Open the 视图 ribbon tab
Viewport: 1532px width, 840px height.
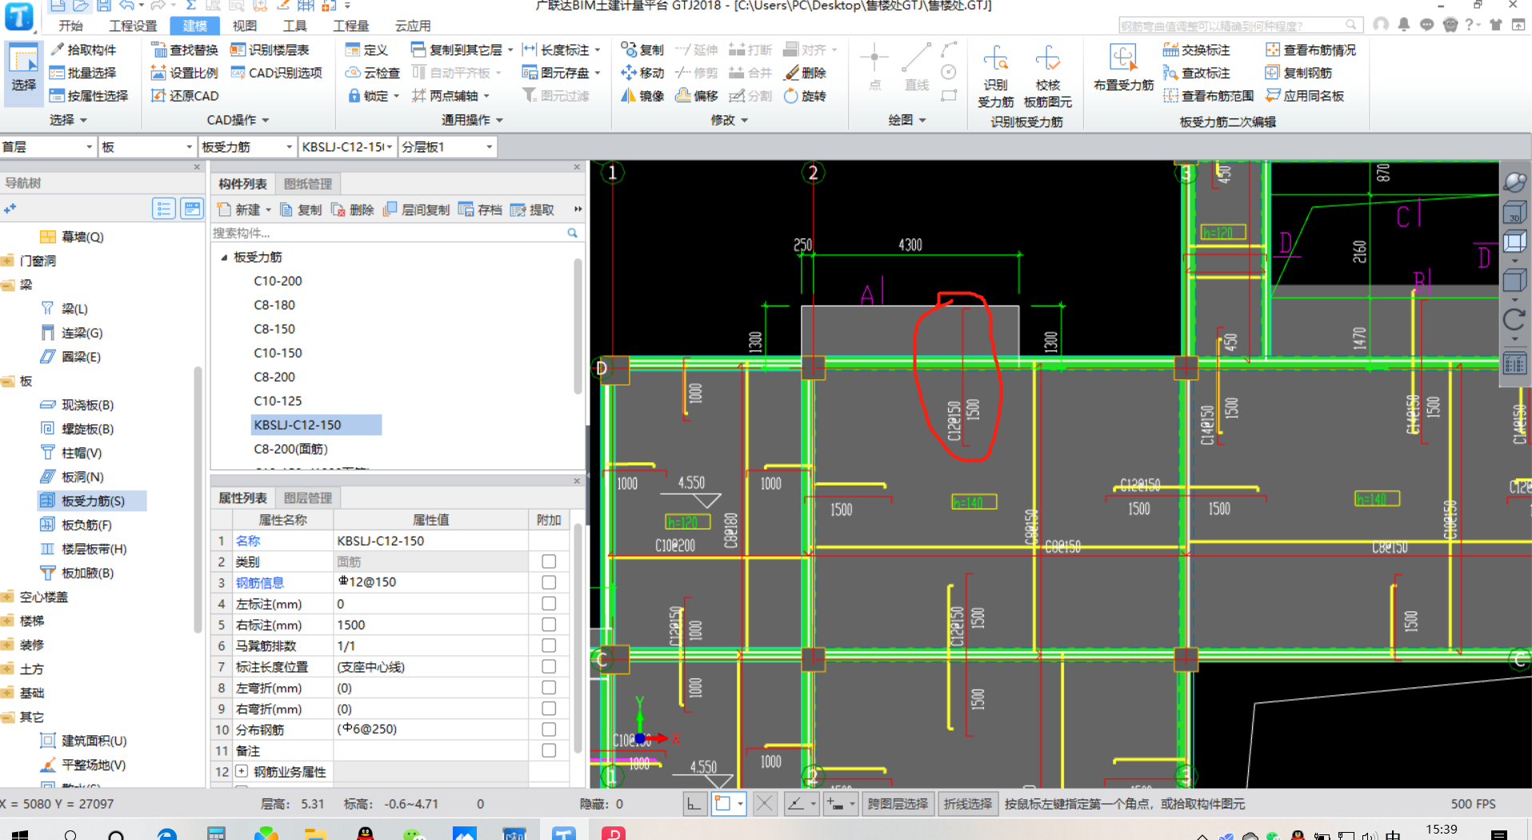(245, 26)
